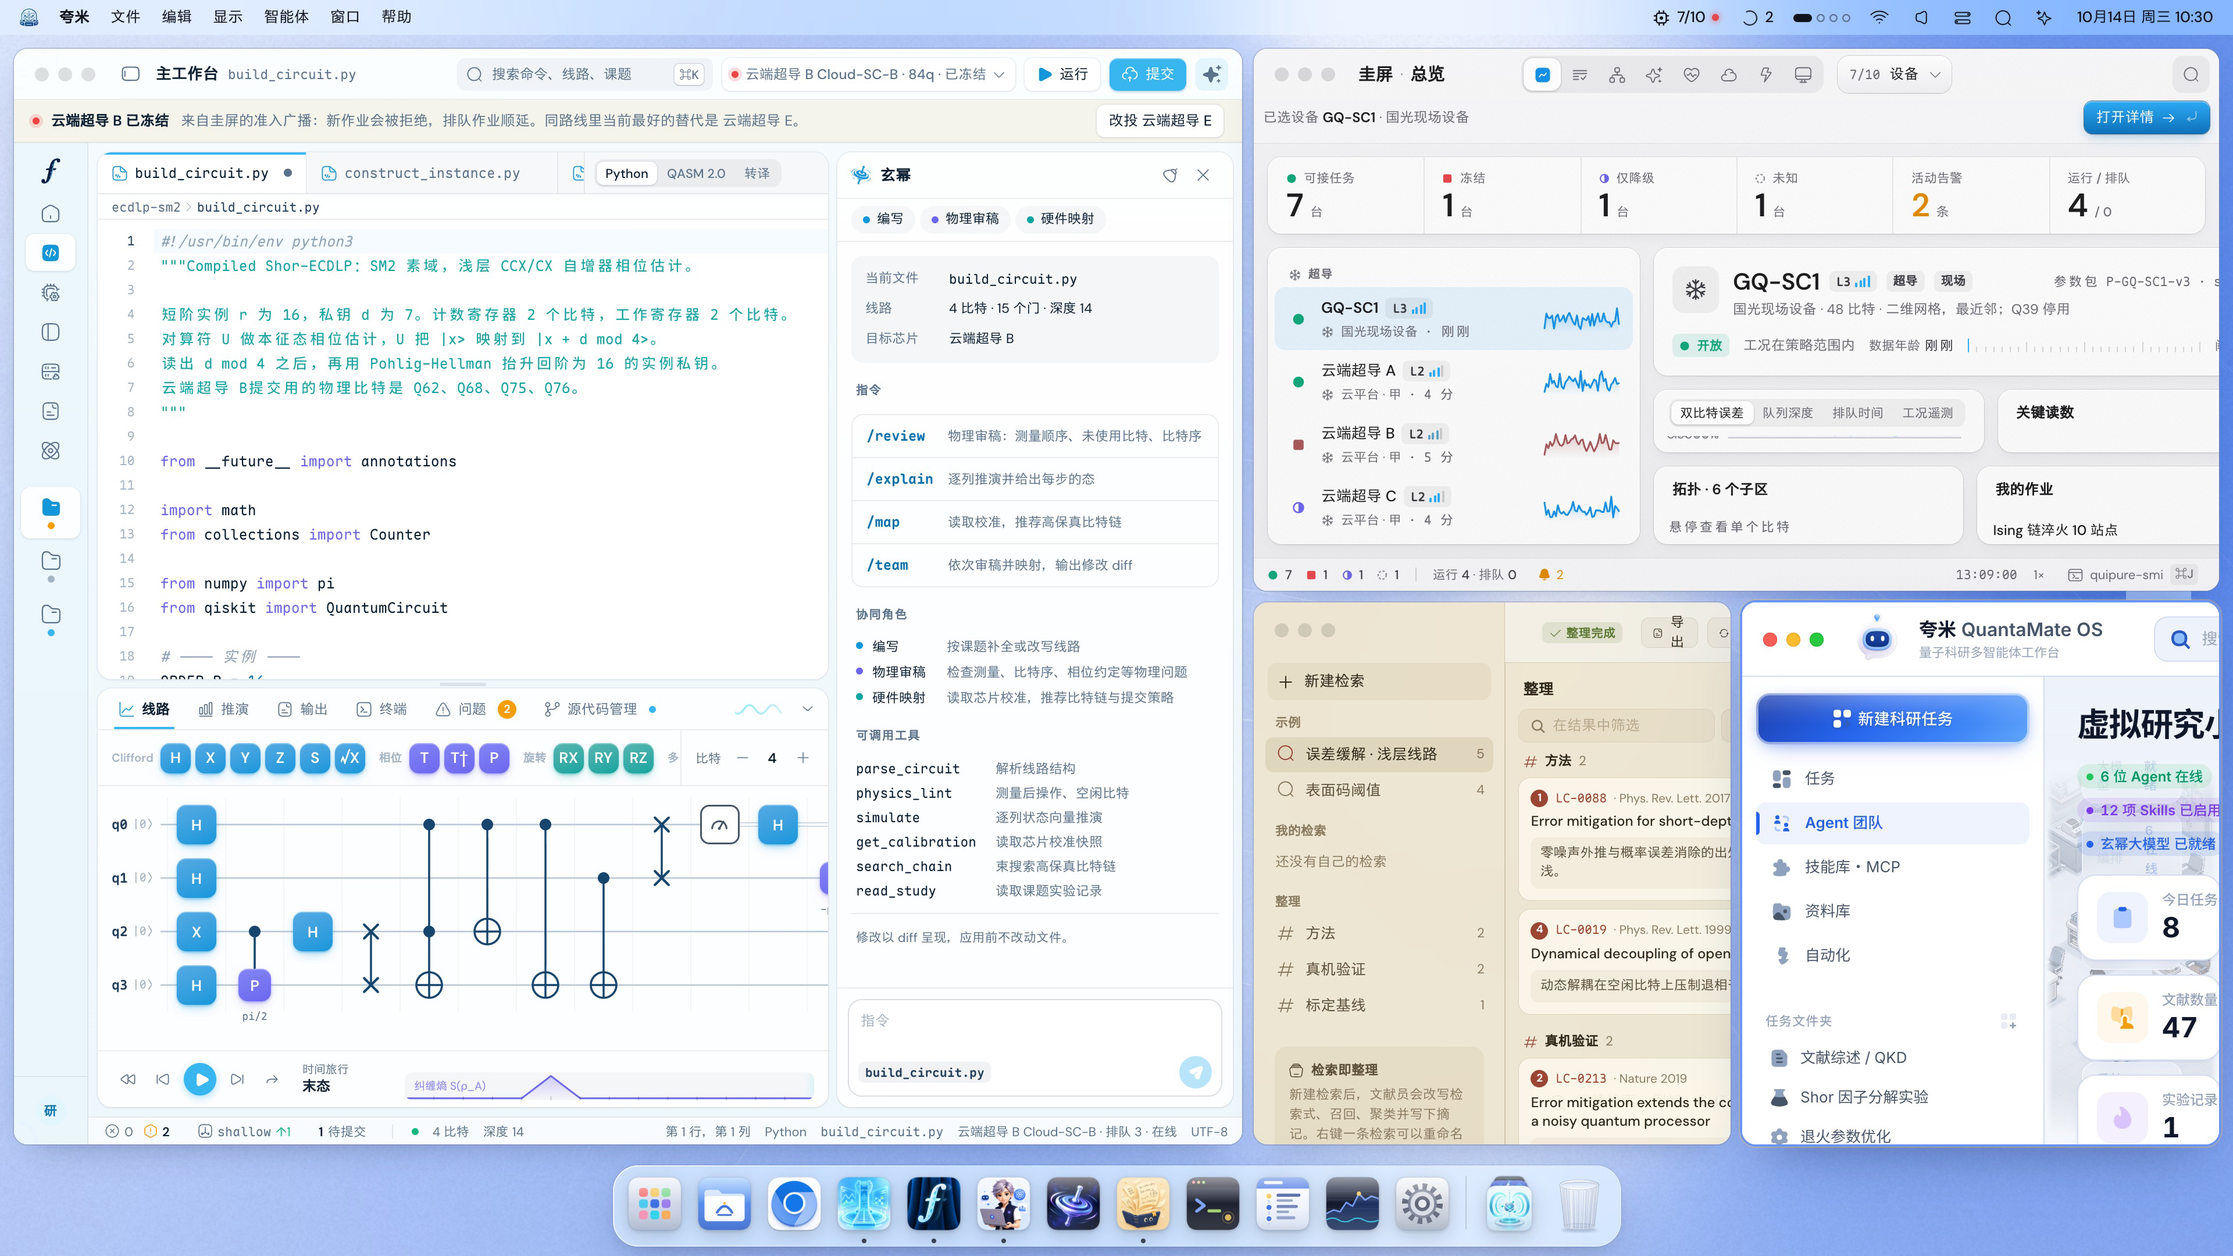This screenshot has width=2233, height=1256.
Task: Toggle the 物理审稿 role chip
Action: tap(965, 219)
